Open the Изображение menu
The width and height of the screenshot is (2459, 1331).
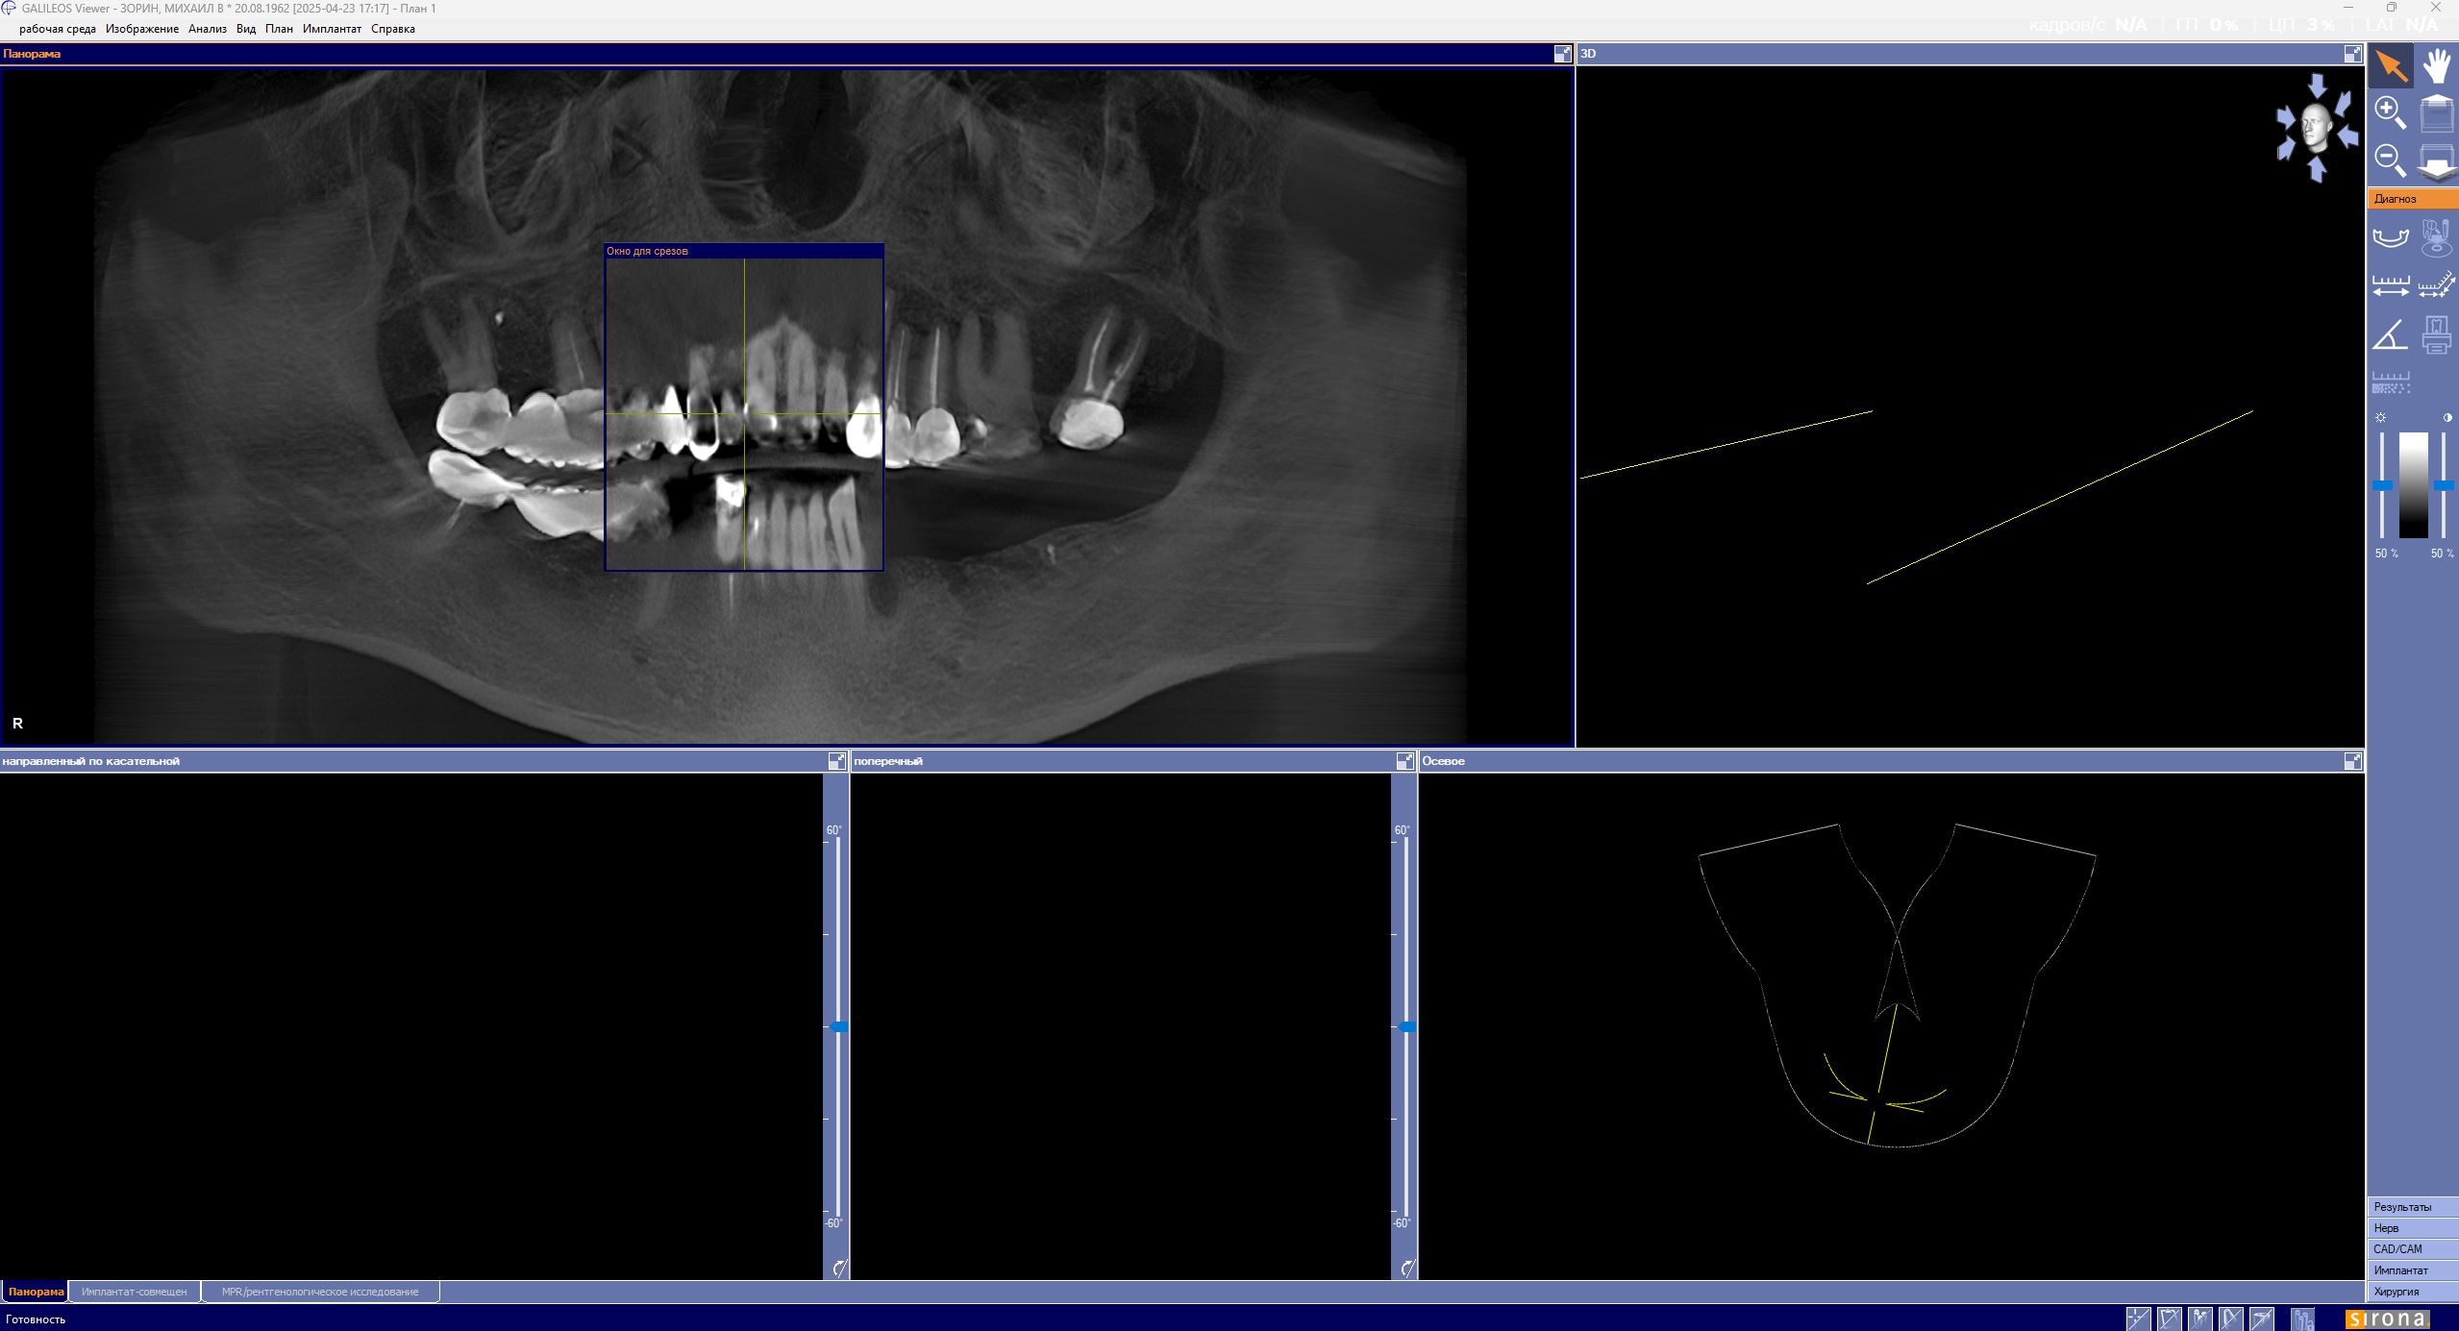coord(142,29)
